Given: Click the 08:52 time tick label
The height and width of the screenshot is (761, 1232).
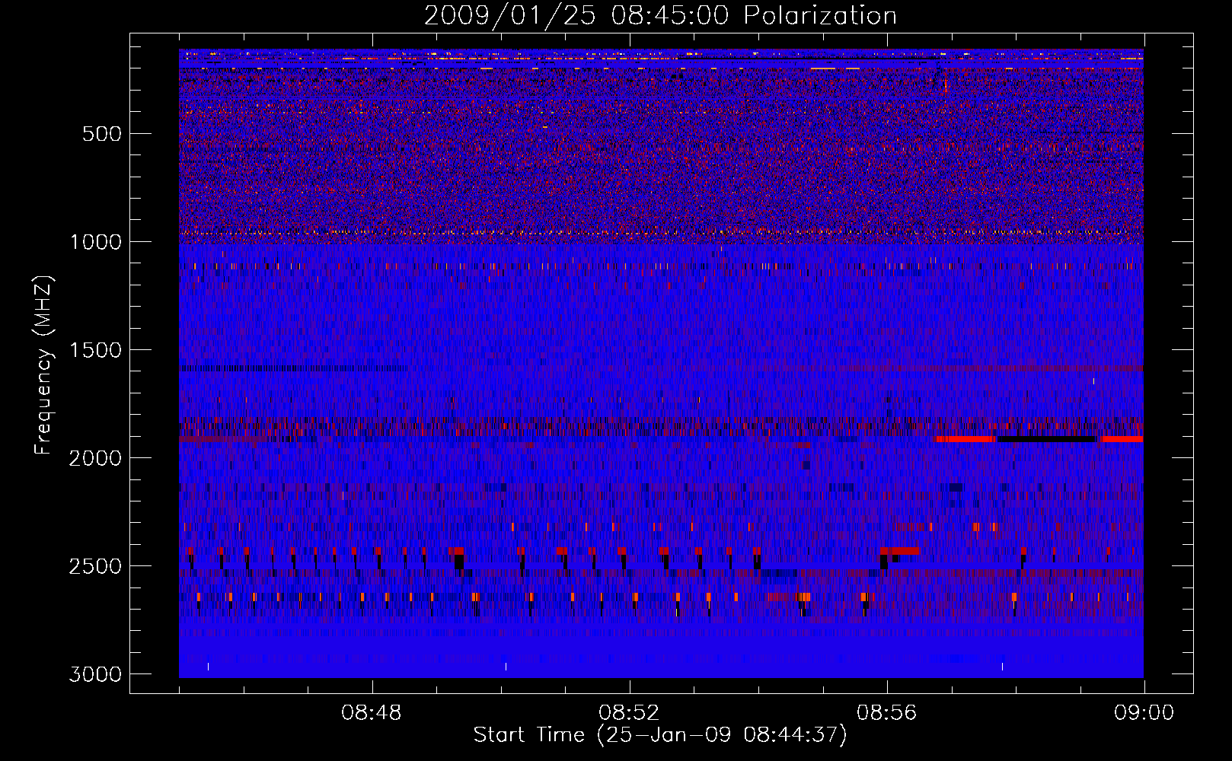Looking at the screenshot, I should pyautogui.click(x=629, y=713).
